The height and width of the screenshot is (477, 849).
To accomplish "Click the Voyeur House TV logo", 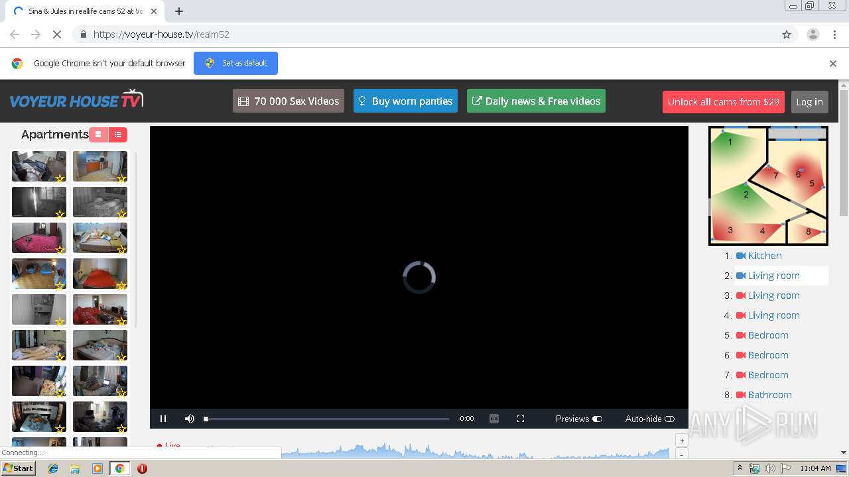I will (x=76, y=100).
